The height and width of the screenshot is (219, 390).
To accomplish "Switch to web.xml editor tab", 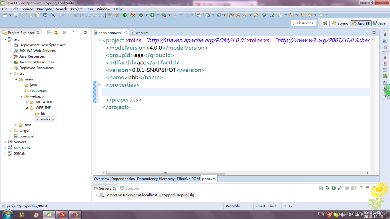I will coord(140,33).
